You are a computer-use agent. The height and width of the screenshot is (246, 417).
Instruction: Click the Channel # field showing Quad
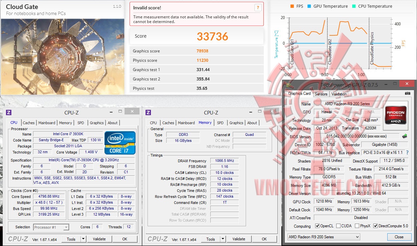[x=249, y=135]
